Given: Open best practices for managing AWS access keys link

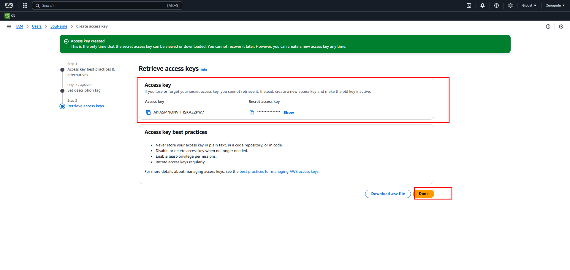Looking at the screenshot, I should coord(279,172).
